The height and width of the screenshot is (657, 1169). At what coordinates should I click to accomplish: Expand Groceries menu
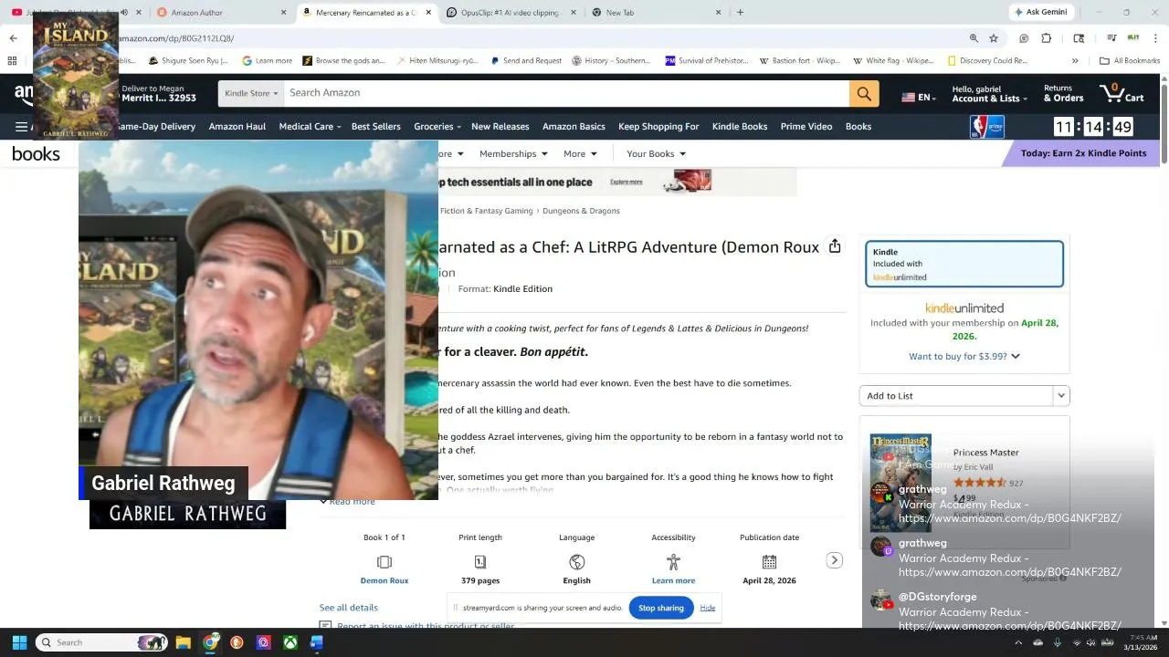click(x=437, y=127)
